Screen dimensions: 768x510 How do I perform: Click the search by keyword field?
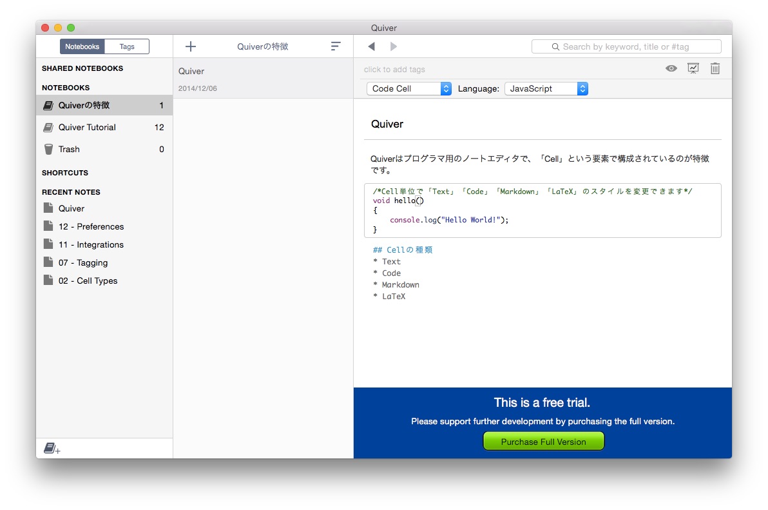[626, 46]
